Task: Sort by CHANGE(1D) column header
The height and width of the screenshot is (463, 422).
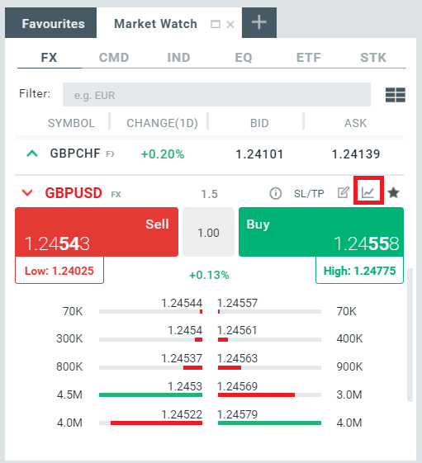Action: coord(162,123)
